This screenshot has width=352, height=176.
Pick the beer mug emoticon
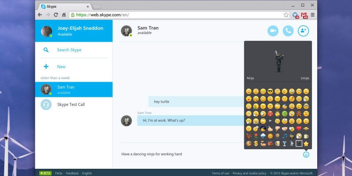pyautogui.click(x=277, y=143)
